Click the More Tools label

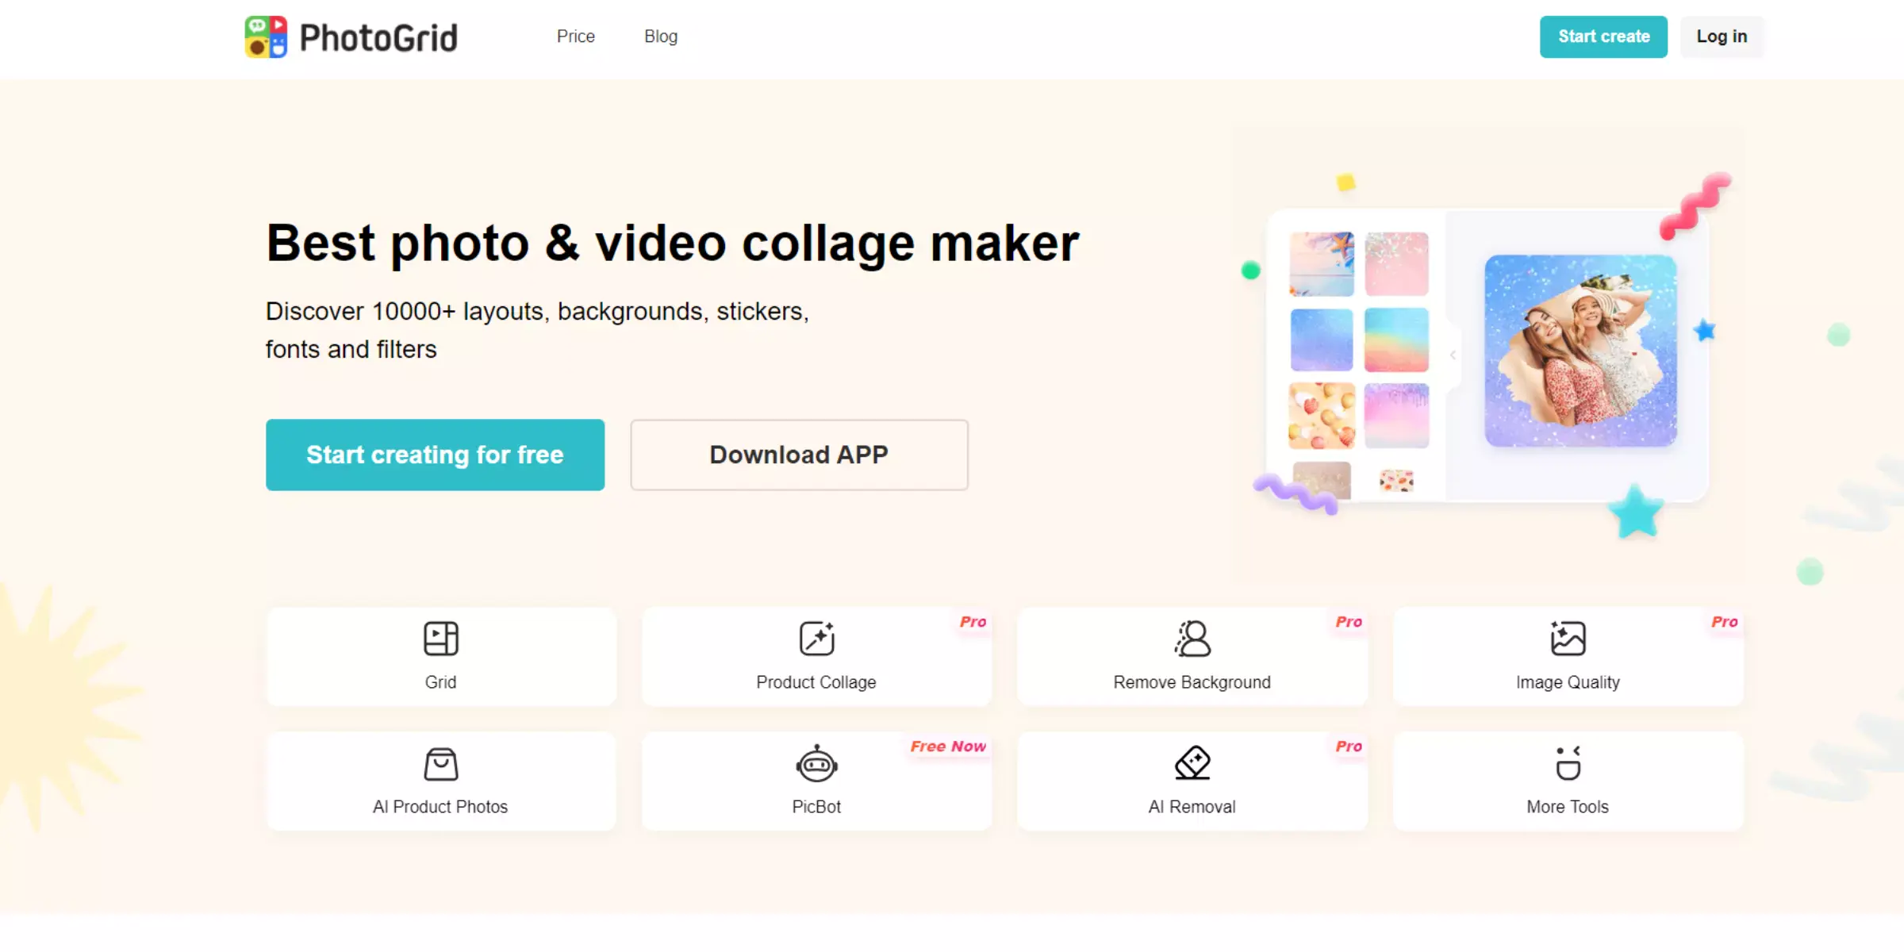1568,807
